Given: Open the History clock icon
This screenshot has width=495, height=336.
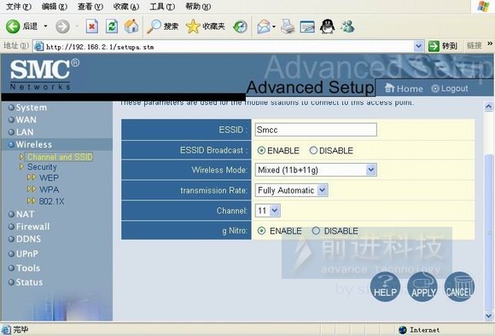Looking at the screenshot, I should tap(240, 26).
